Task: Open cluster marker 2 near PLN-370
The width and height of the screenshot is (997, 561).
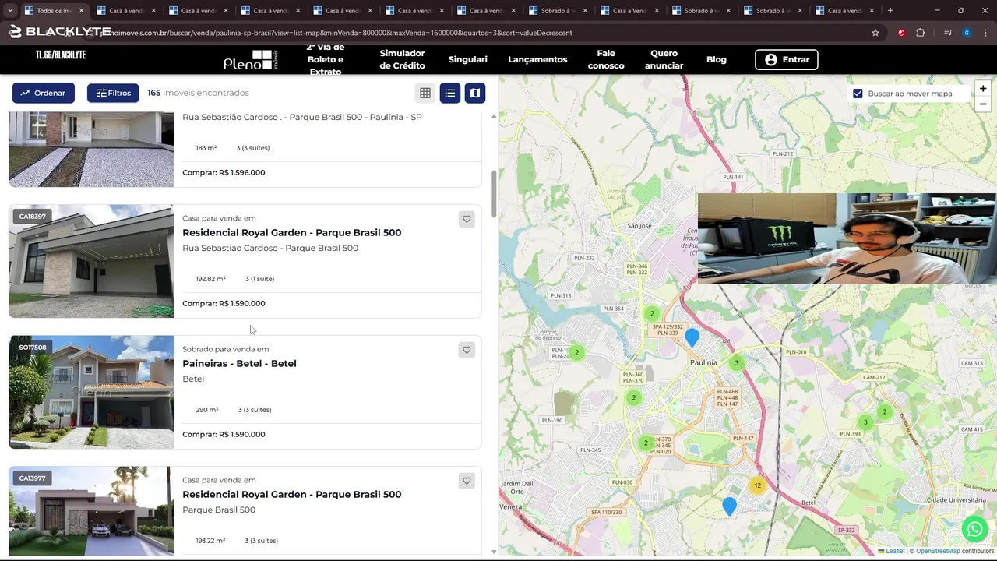Action: click(646, 443)
